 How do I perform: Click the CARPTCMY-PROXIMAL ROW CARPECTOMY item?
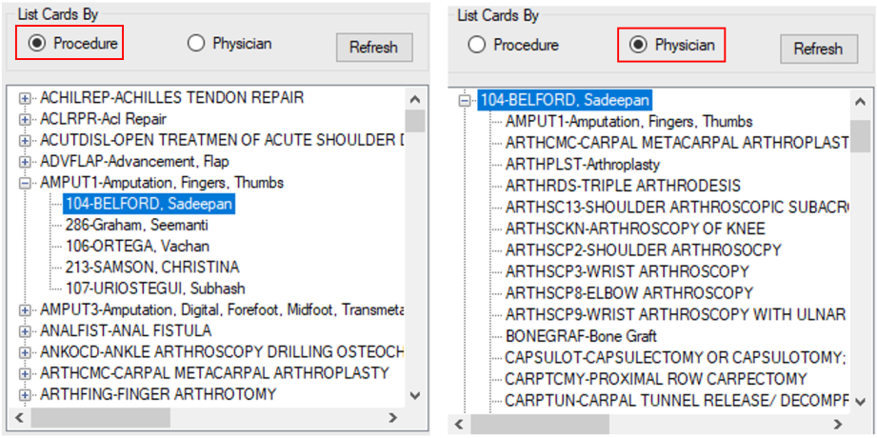point(655,378)
